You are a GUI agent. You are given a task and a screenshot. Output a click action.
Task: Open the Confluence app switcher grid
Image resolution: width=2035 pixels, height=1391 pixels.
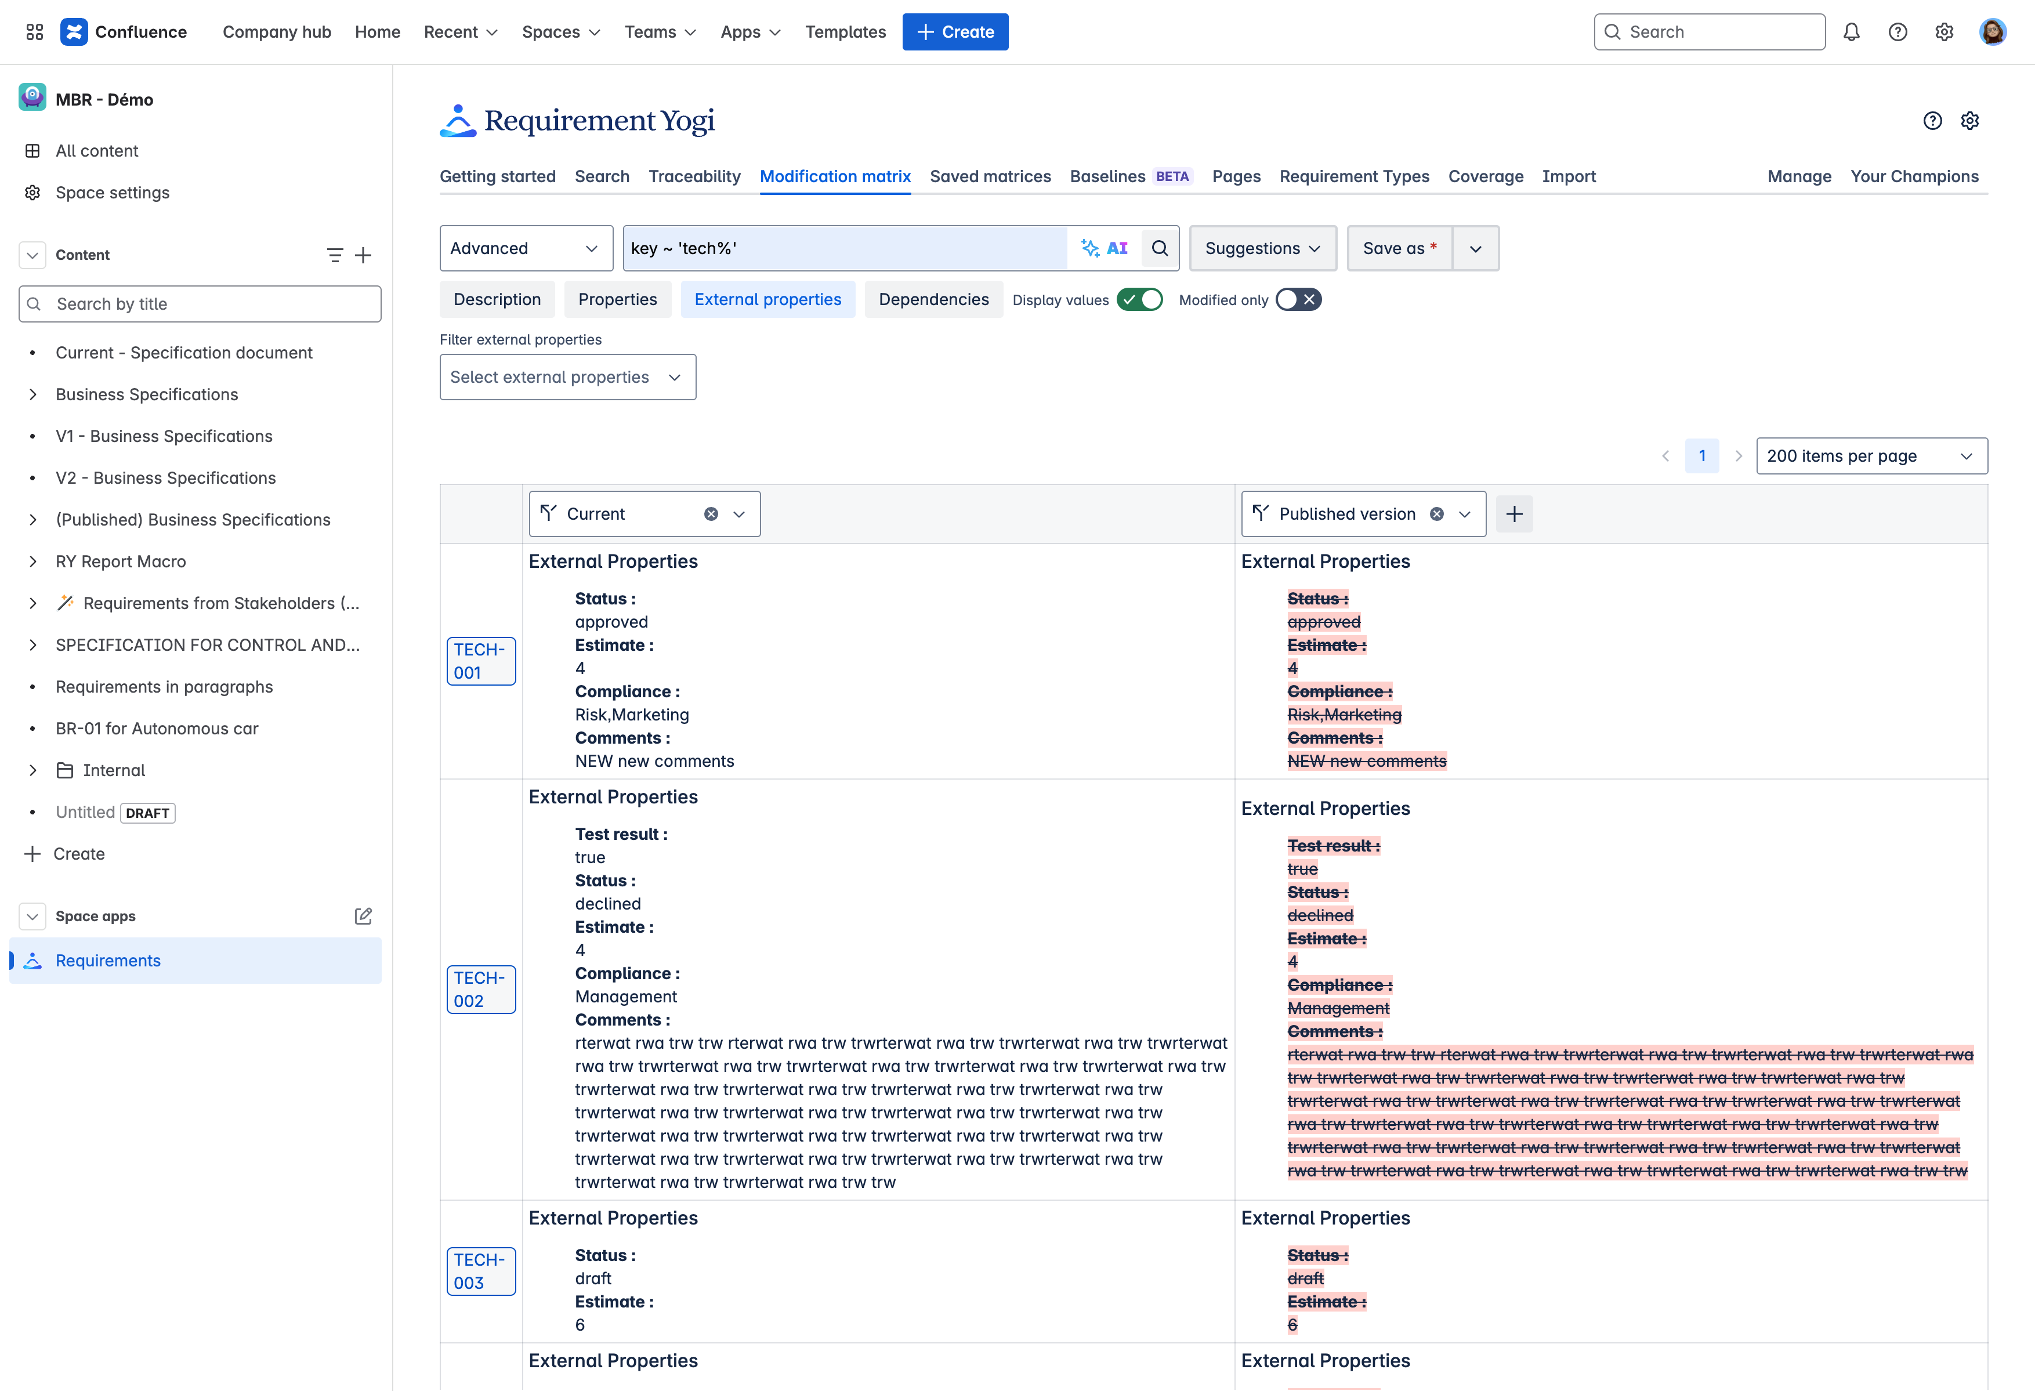34,32
